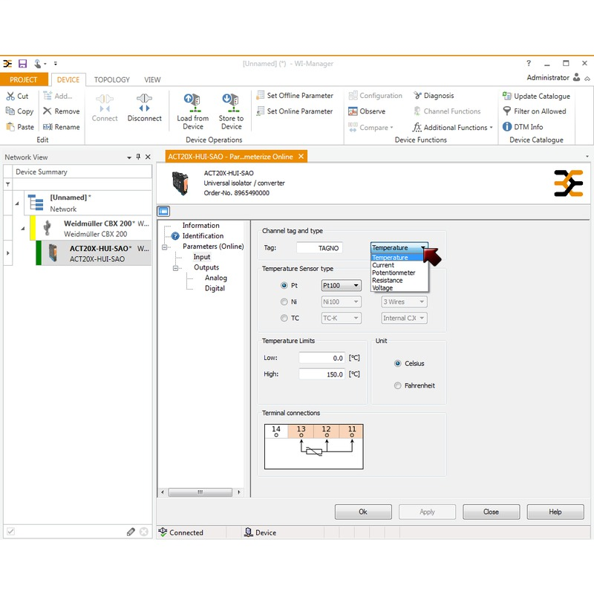Close the ACT20X-HUI-SAO parameterize tab
The image size is (594, 594).
pyautogui.click(x=301, y=157)
